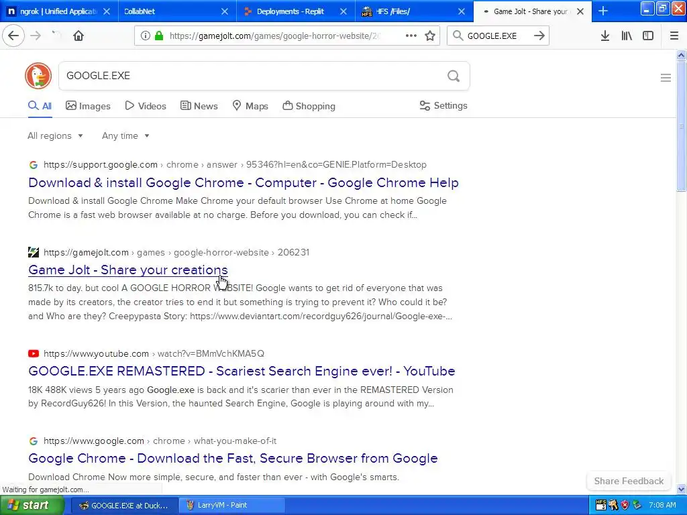Click the www.google.com chrome result URL
The height and width of the screenshot is (515, 687).
click(x=160, y=441)
